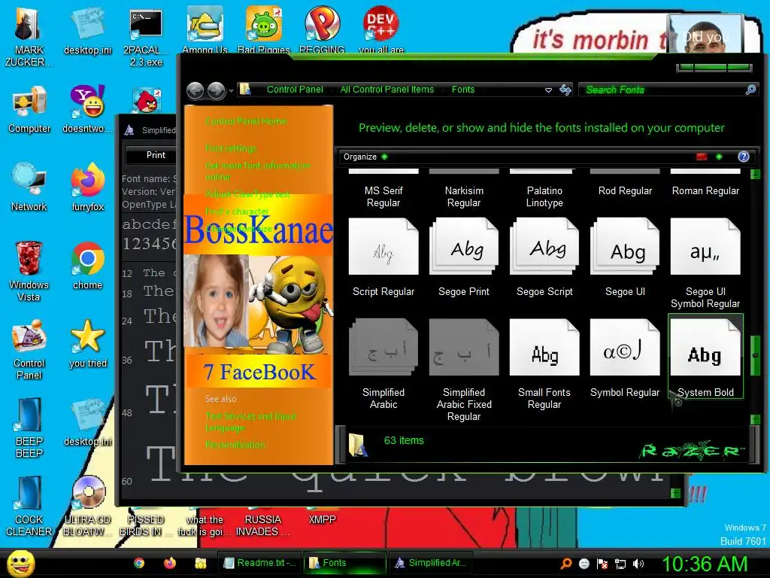The height and width of the screenshot is (578, 770).
Task: Click the Start button smiley orb
Action: coord(20,563)
